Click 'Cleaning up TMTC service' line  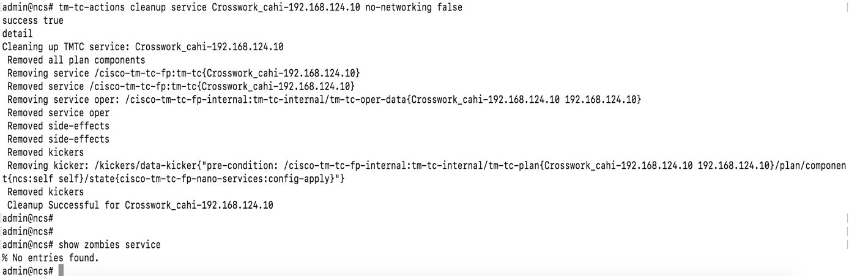click(143, 47)
